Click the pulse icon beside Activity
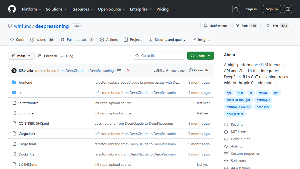 [x=226, y=146]
